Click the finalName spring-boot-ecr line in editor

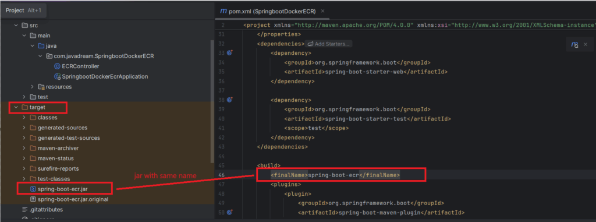335,175
